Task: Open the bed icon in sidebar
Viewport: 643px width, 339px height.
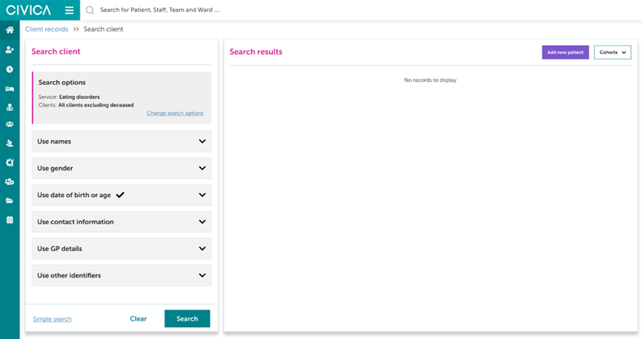Action: [9, 89]
